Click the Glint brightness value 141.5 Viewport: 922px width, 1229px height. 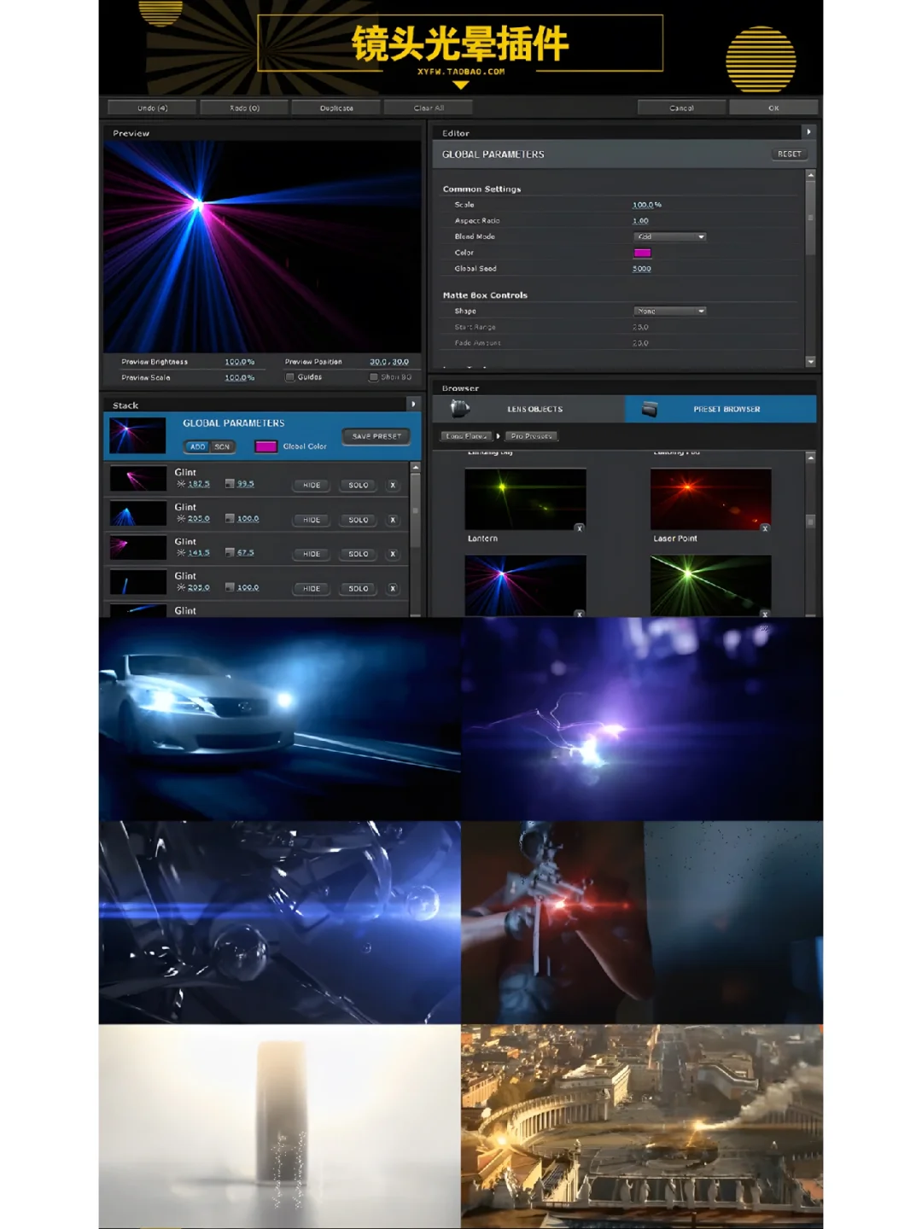(x=199, y=553)
